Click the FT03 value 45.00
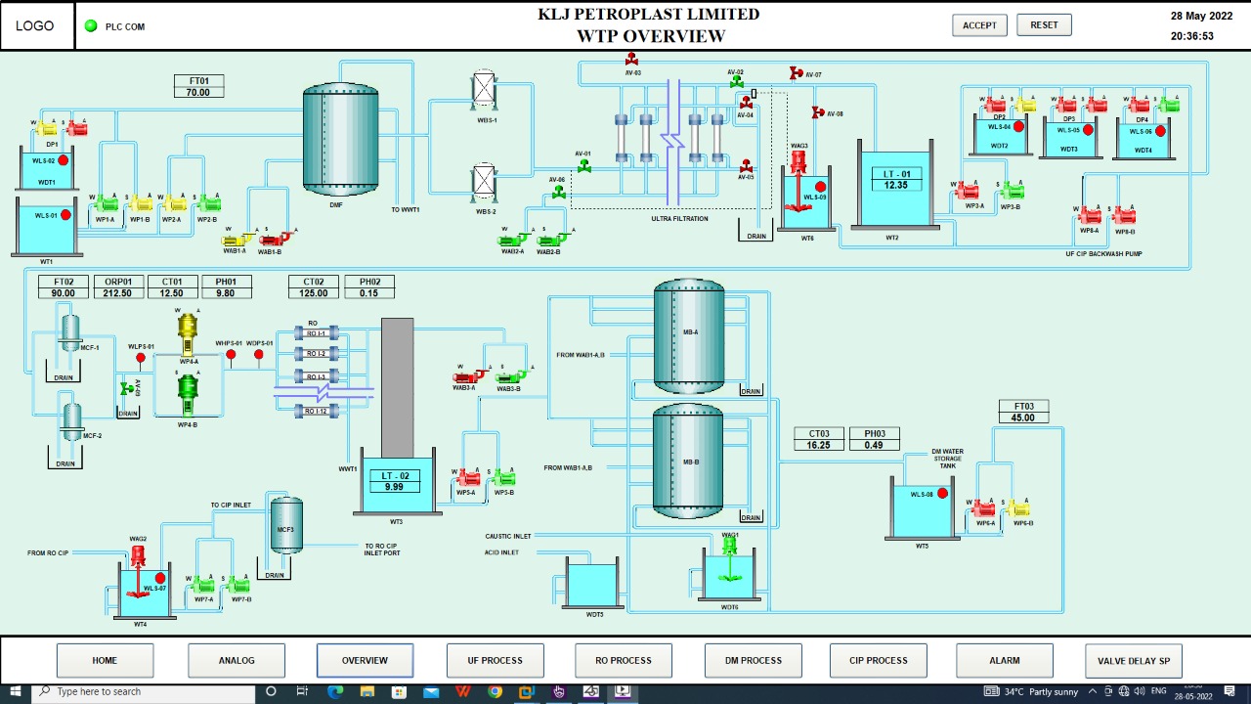 point(1023,418)
